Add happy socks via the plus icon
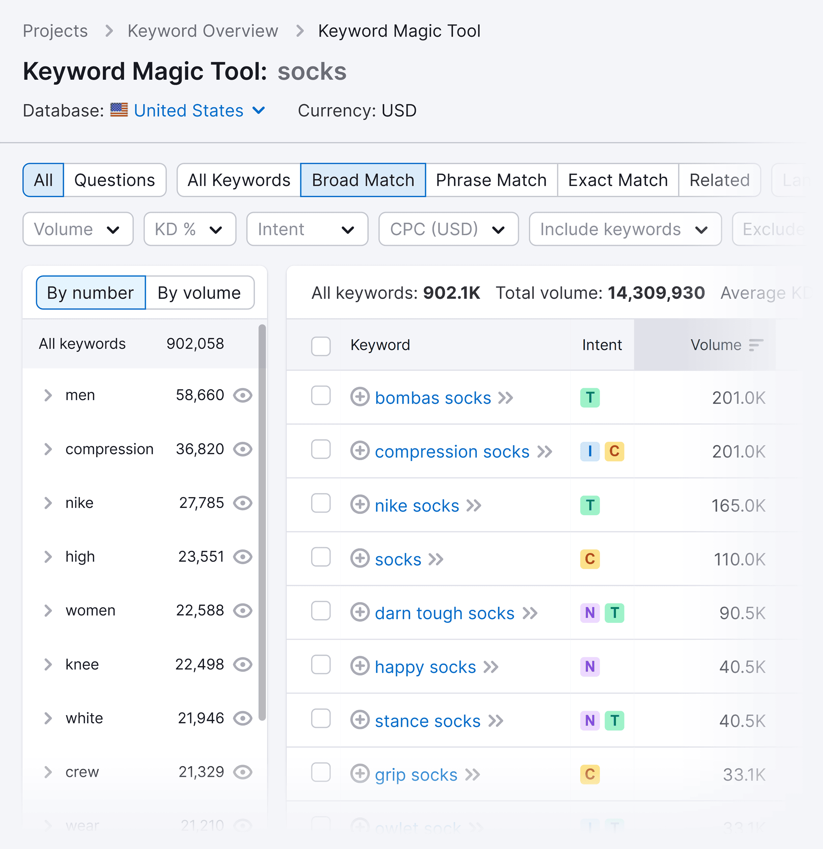 coord(360,667)
